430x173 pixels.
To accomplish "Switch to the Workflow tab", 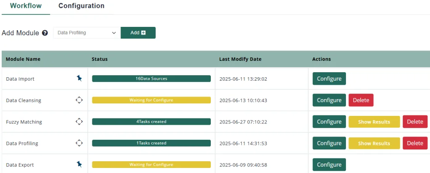I will tap(26, 6).
